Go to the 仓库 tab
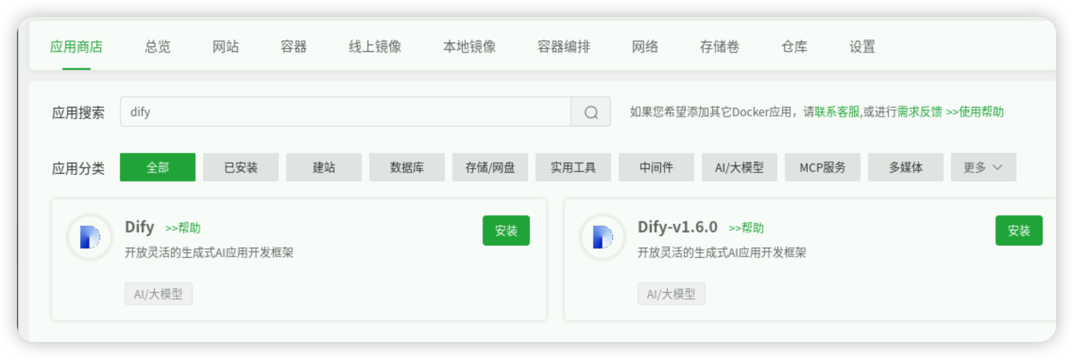Image resolution: width=1073 pixels, height=359 pixels. click(x=794, y=47)
